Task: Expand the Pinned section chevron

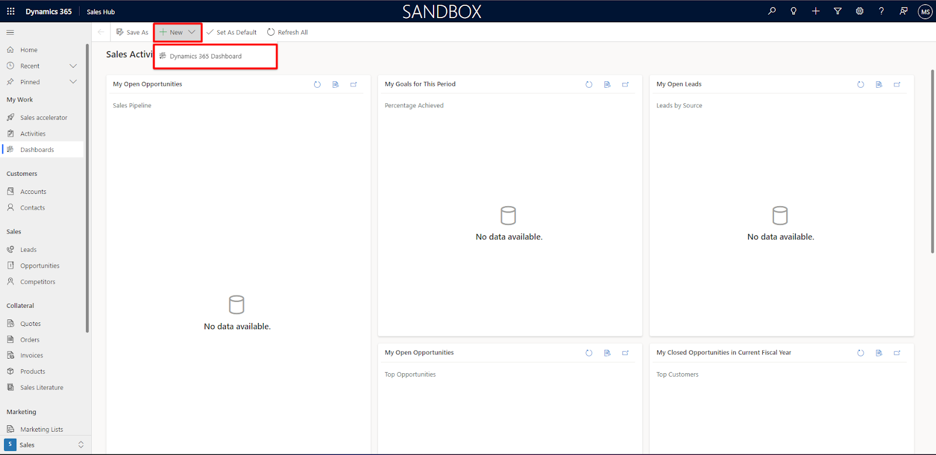Action: pyautogui.click(x=73, y=82)
